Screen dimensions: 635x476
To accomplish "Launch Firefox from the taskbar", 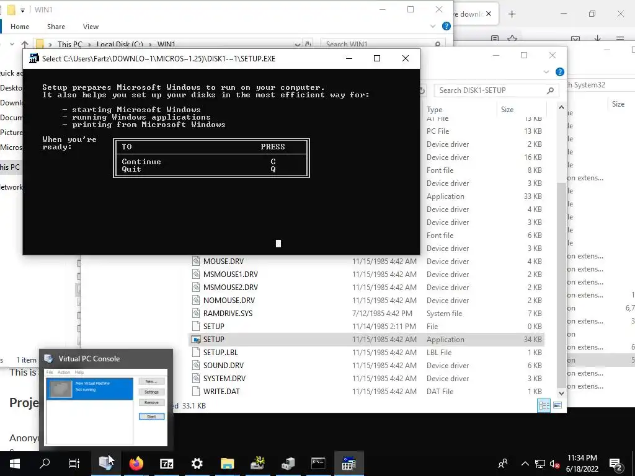I will click(136, 464).
